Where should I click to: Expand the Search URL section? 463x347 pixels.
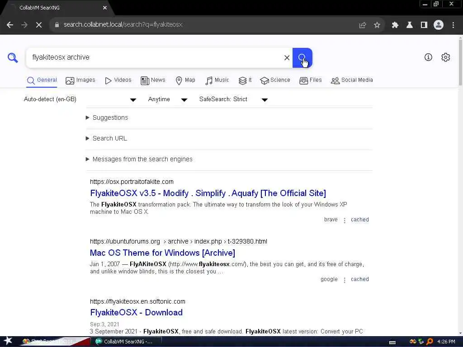coord(106,138)
